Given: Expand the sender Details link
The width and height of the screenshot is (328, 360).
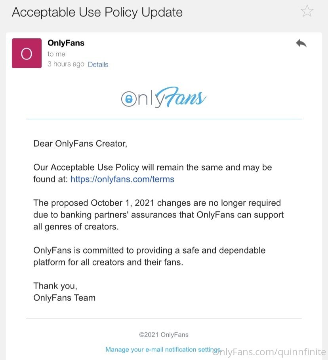Looking at the screenshot, I should (98, 64).
